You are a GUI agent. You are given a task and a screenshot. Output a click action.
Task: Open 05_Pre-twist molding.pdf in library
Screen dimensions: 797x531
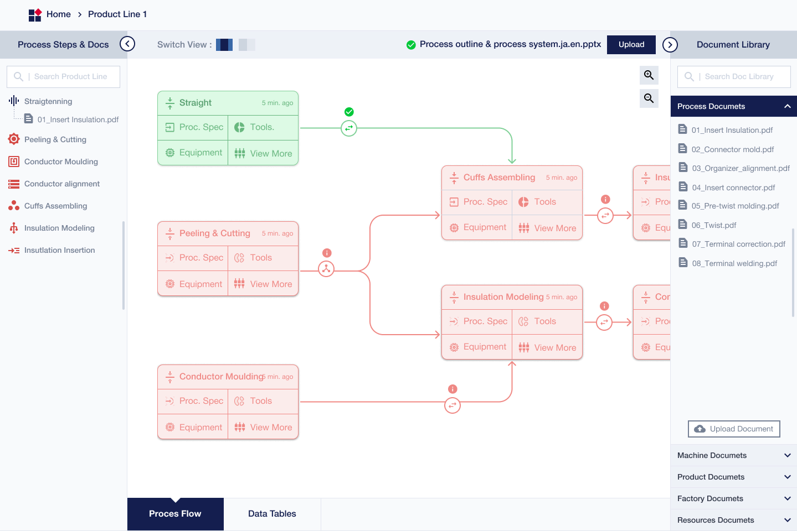(x=729, y=206)
